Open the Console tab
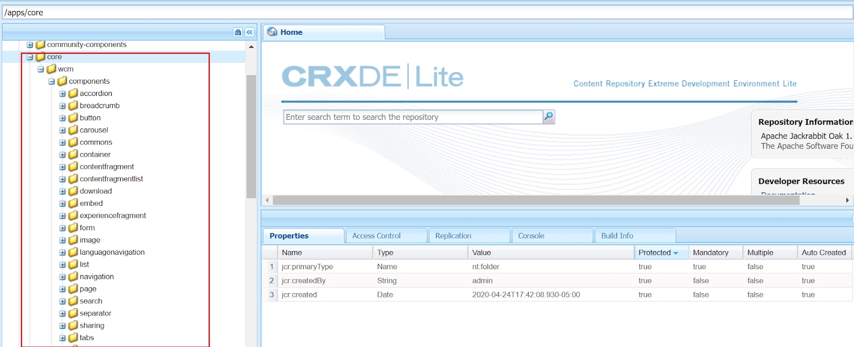The image size is (854, 347). click(x=552, y=236)
